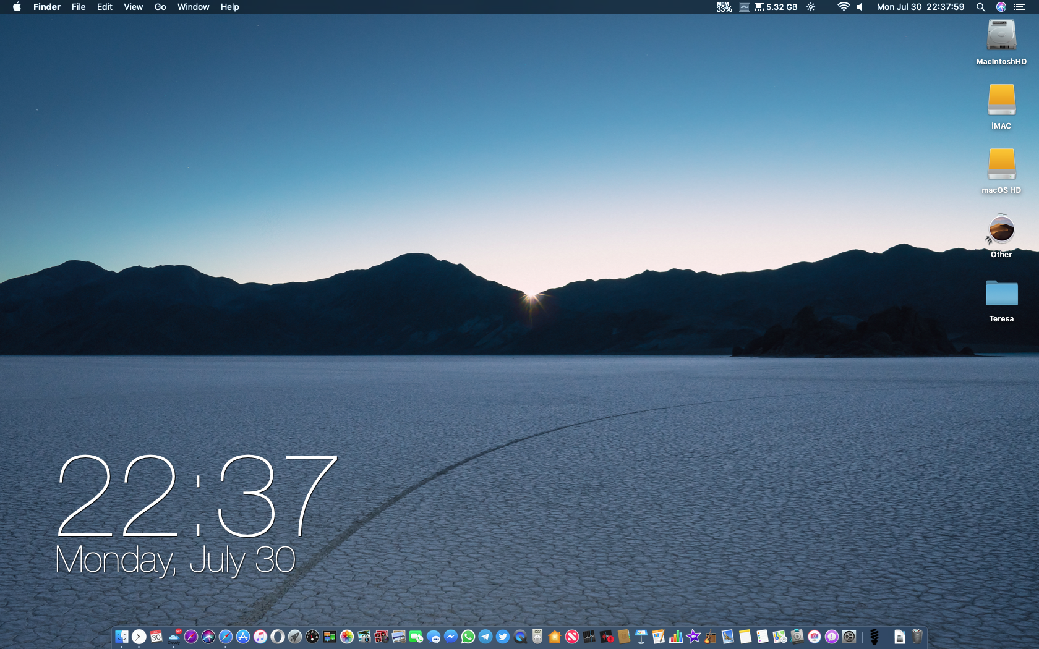This screenshot has height=649, width=1039.
Task: Open Siri from the Dock
Action: (208, 637)
